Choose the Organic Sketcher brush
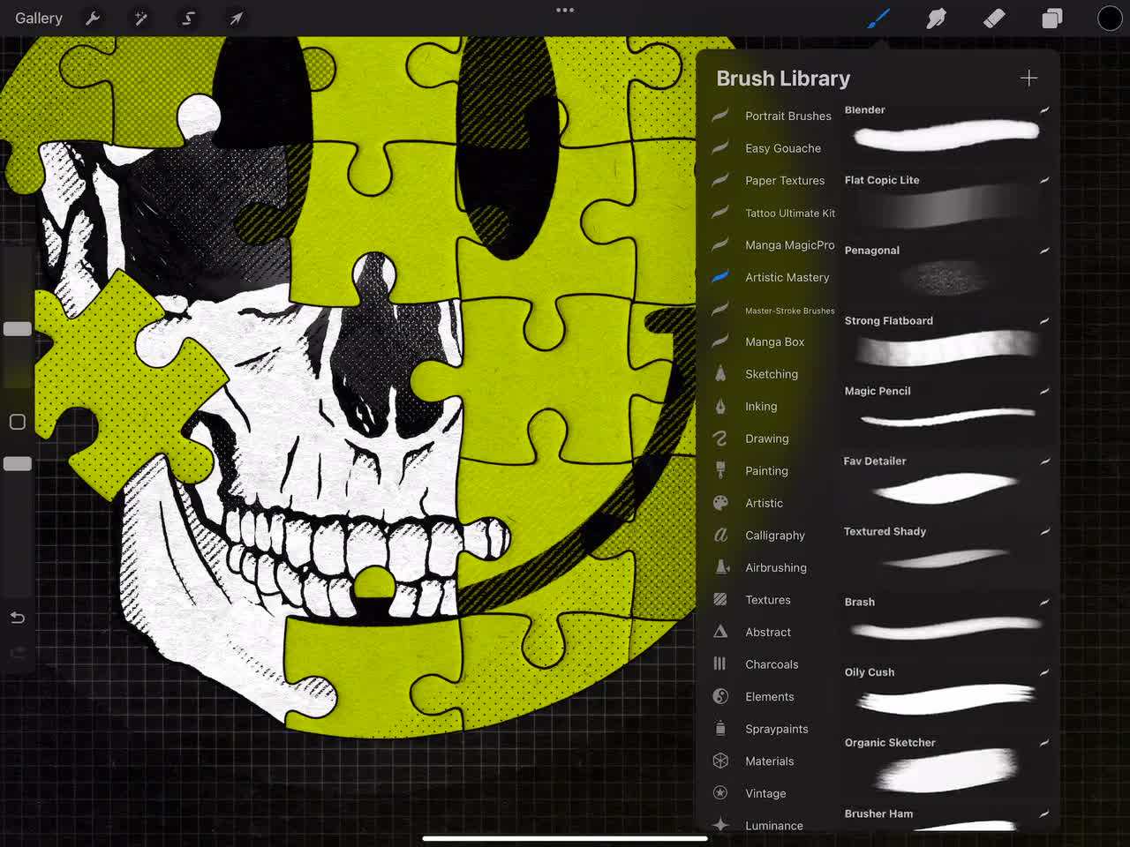 click(947, 764)
